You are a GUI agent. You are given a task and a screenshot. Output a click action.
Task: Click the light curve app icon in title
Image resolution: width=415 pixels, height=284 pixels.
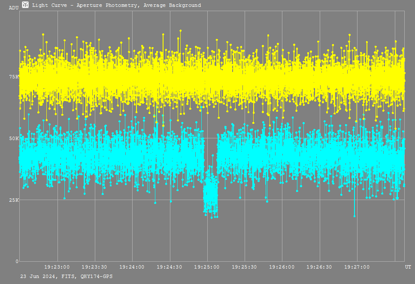25,5
